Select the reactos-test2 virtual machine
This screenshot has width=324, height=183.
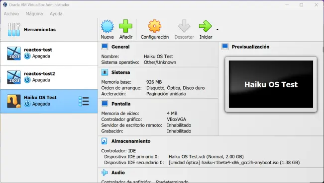tap(49, 77)
